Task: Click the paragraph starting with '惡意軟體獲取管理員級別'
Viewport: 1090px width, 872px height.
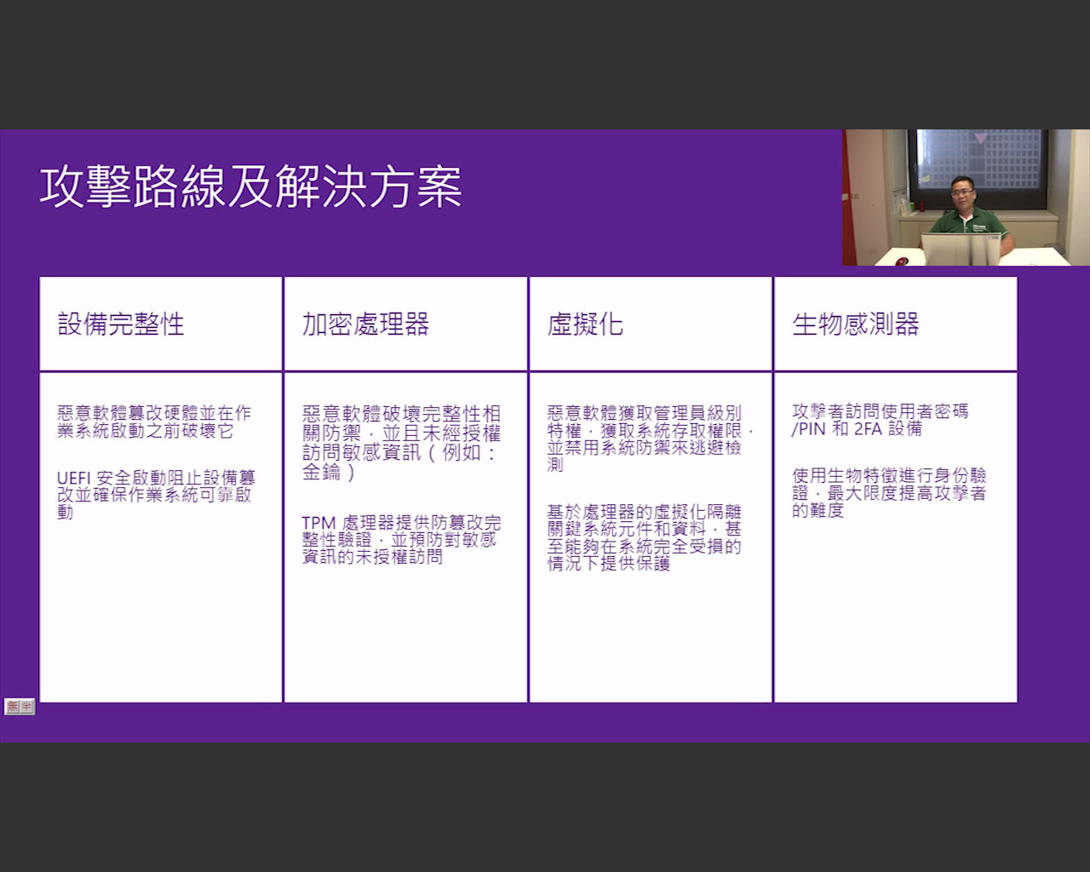Action: coord(651,439)
